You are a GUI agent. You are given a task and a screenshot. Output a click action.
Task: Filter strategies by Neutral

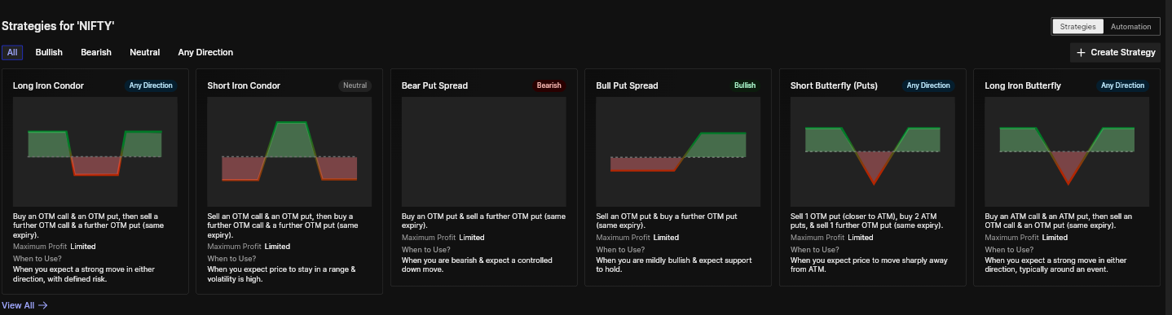tap(145, 52)
